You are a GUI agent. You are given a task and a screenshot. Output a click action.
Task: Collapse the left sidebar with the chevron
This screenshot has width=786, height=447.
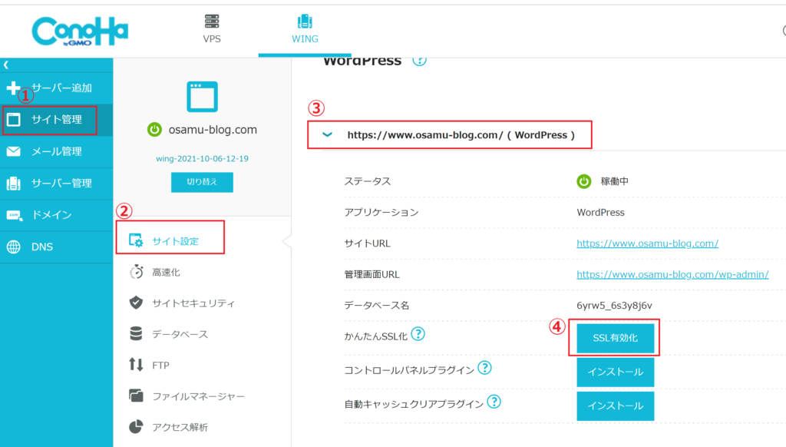(x=6, y=65)
